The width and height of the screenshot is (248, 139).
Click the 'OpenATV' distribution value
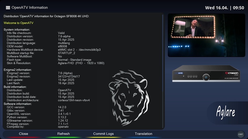pyautogui.click(x=64, y=90)
